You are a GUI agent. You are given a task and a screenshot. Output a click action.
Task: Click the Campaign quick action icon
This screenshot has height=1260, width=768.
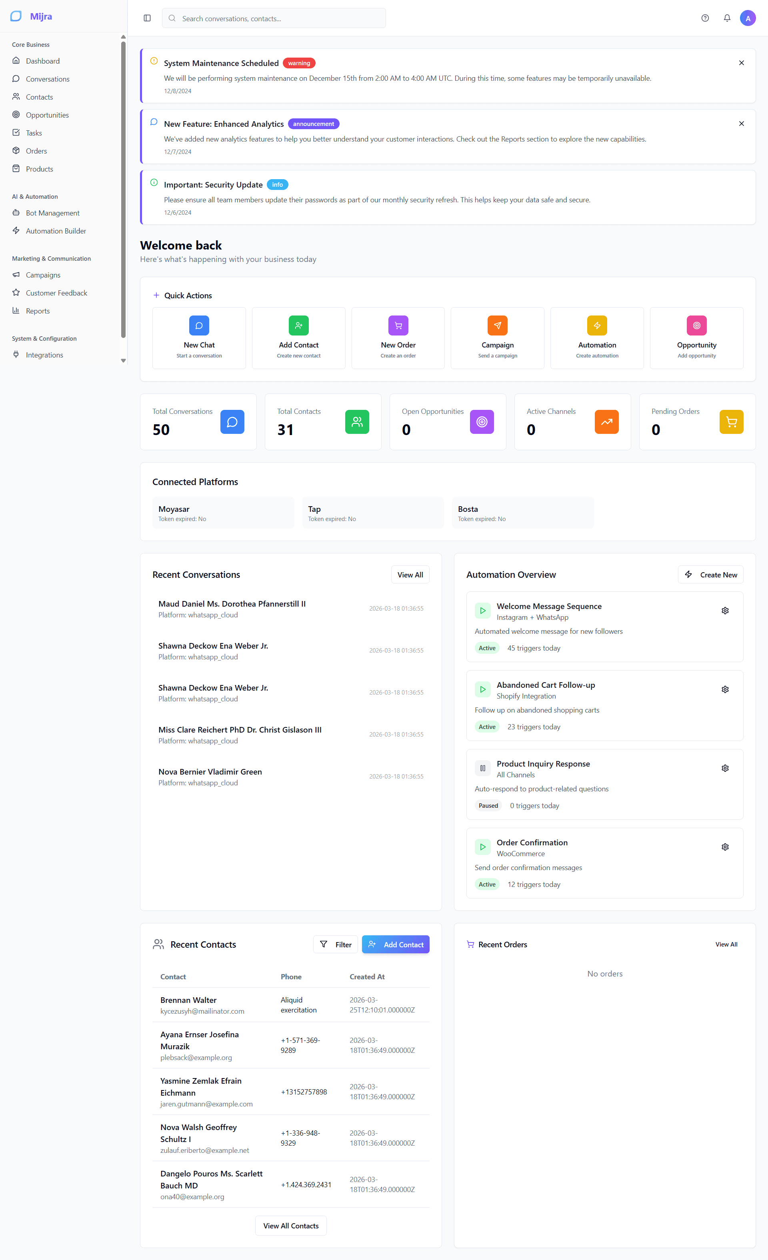pos(497,326)
